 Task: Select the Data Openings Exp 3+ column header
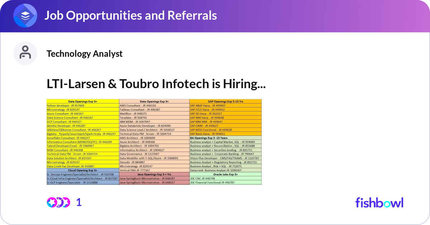(x=82, y=101)
